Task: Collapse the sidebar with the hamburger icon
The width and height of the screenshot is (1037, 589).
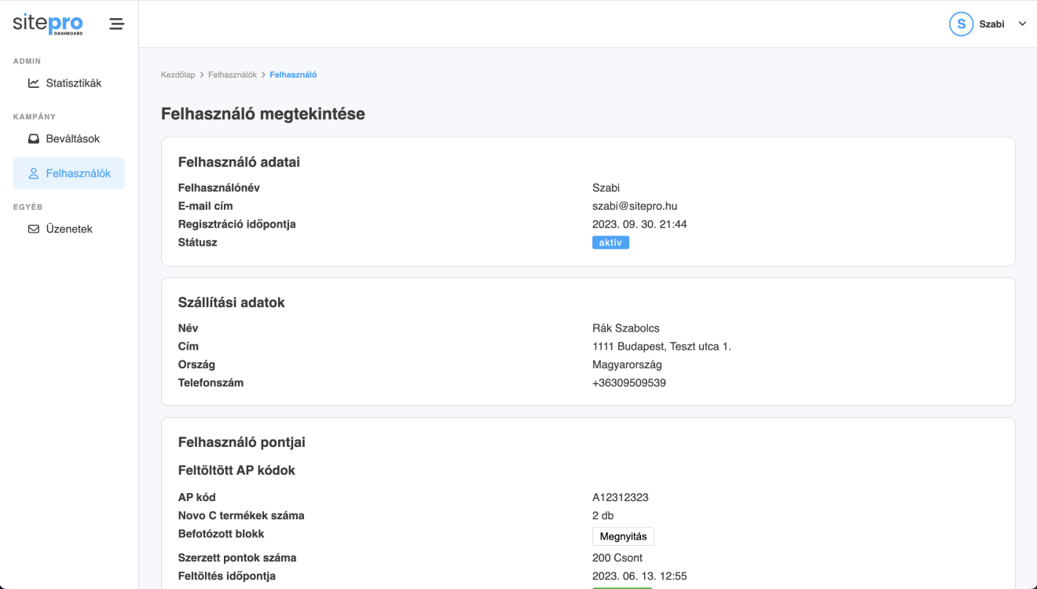Action: point(116,24)
